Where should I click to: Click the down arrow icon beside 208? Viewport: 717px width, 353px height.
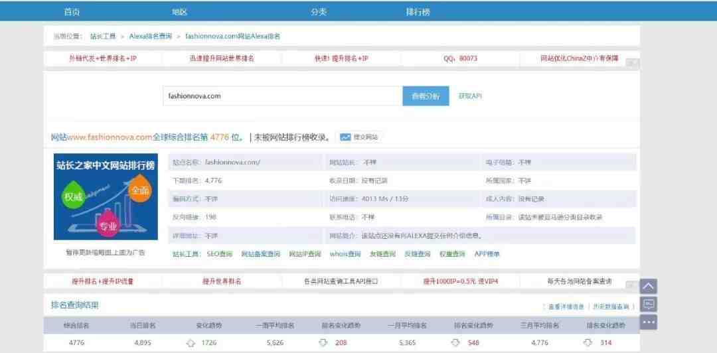[x=323, y=343]
